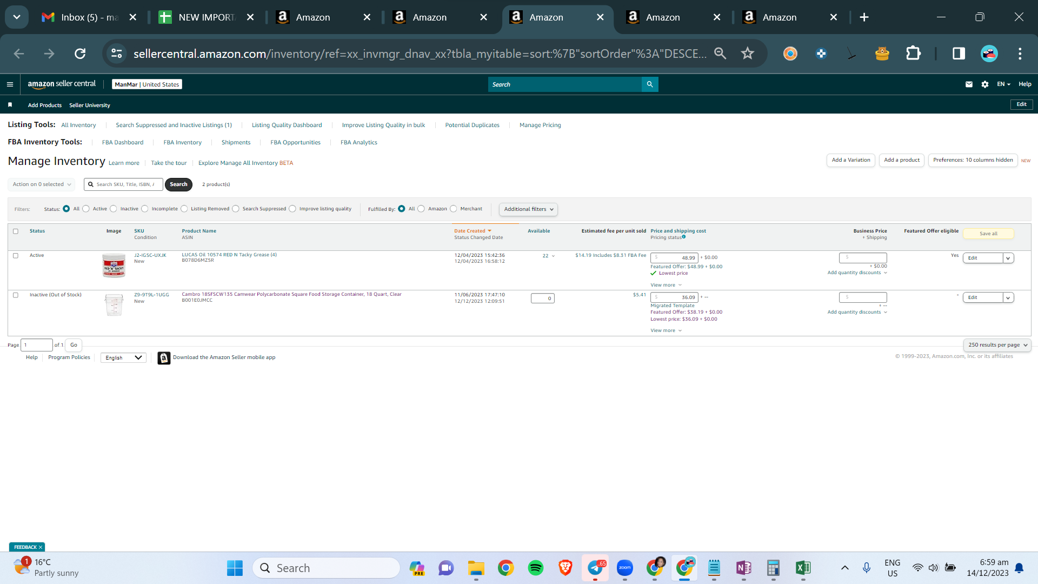This screenshot has height=584, width=1038.
Task: Click the 48.99 price input for LUCAS Oil
Action: tap(674, 258)
